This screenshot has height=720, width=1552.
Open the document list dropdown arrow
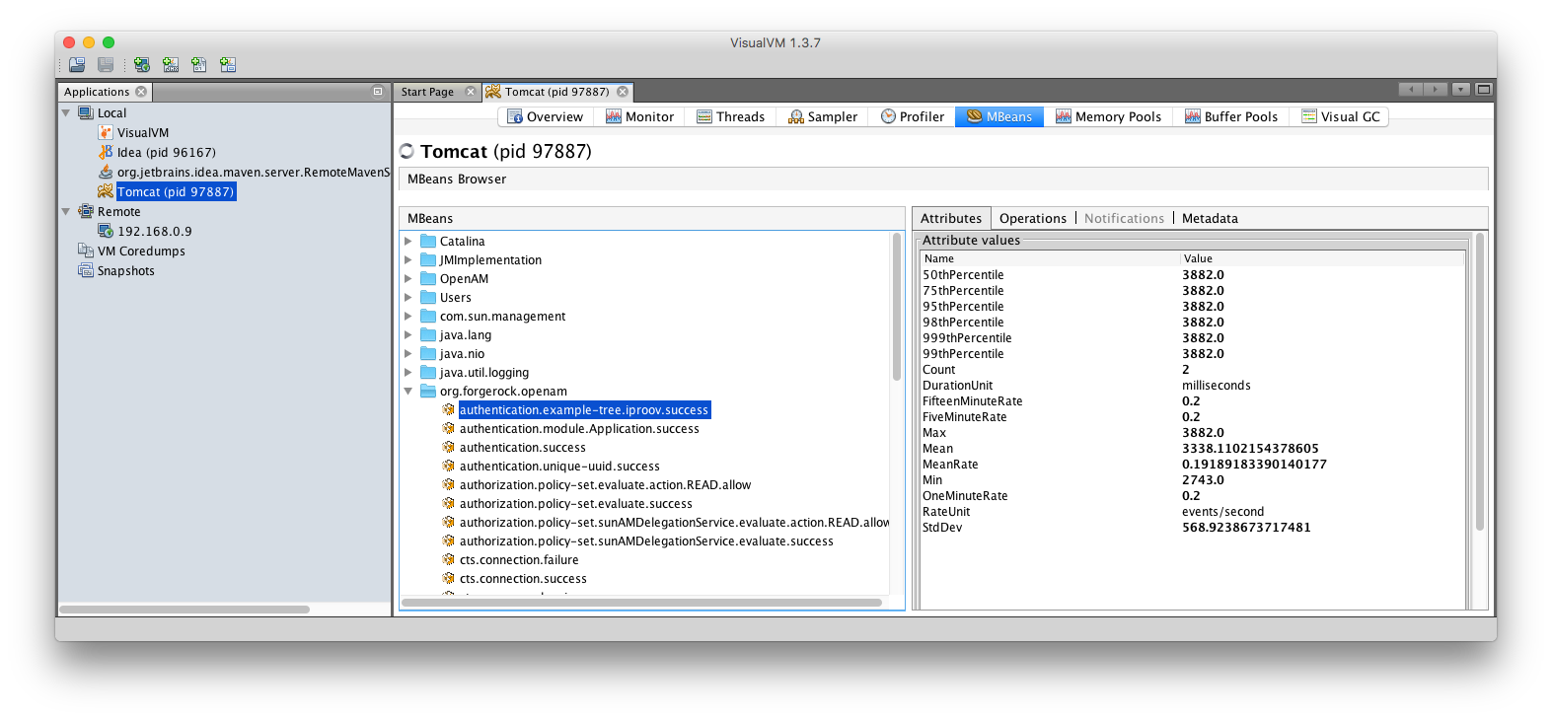(1461, 89)
